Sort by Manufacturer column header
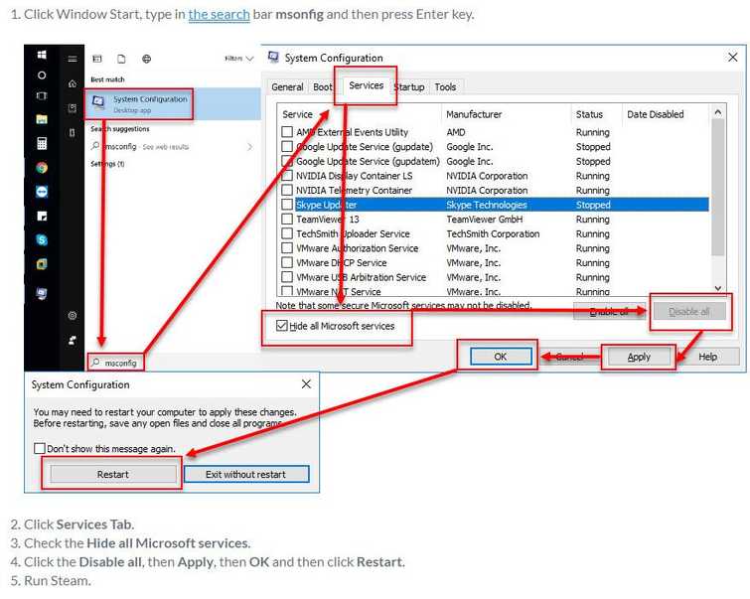This screenshot has height=599, width=750. (506, 114)
